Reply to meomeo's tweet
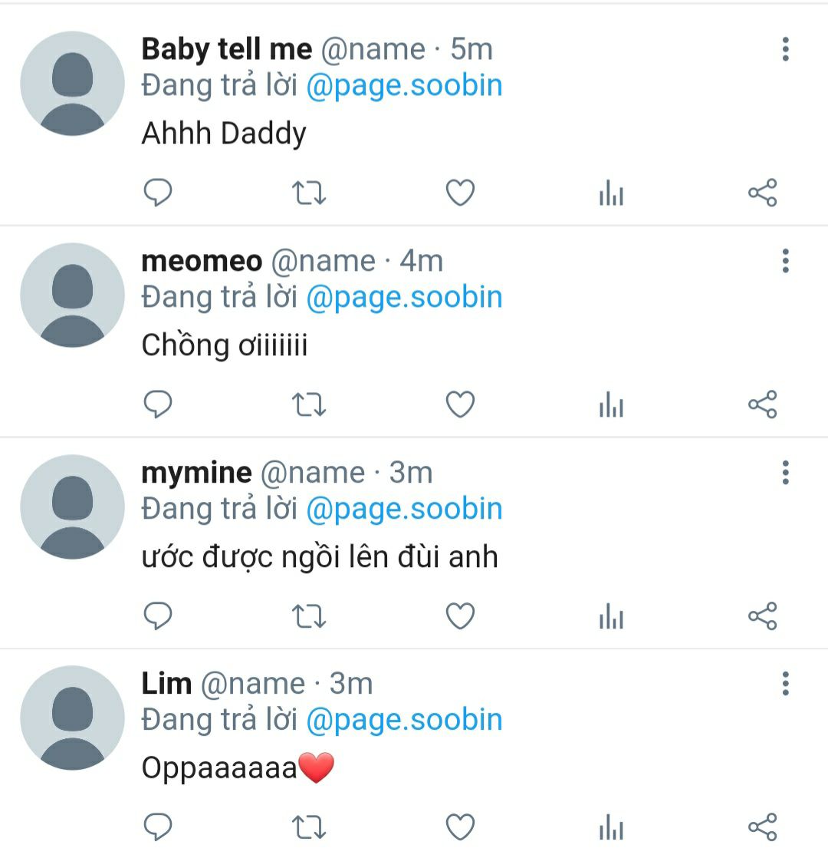The width and height of the screenshot is (828, 858). point(158,404)
